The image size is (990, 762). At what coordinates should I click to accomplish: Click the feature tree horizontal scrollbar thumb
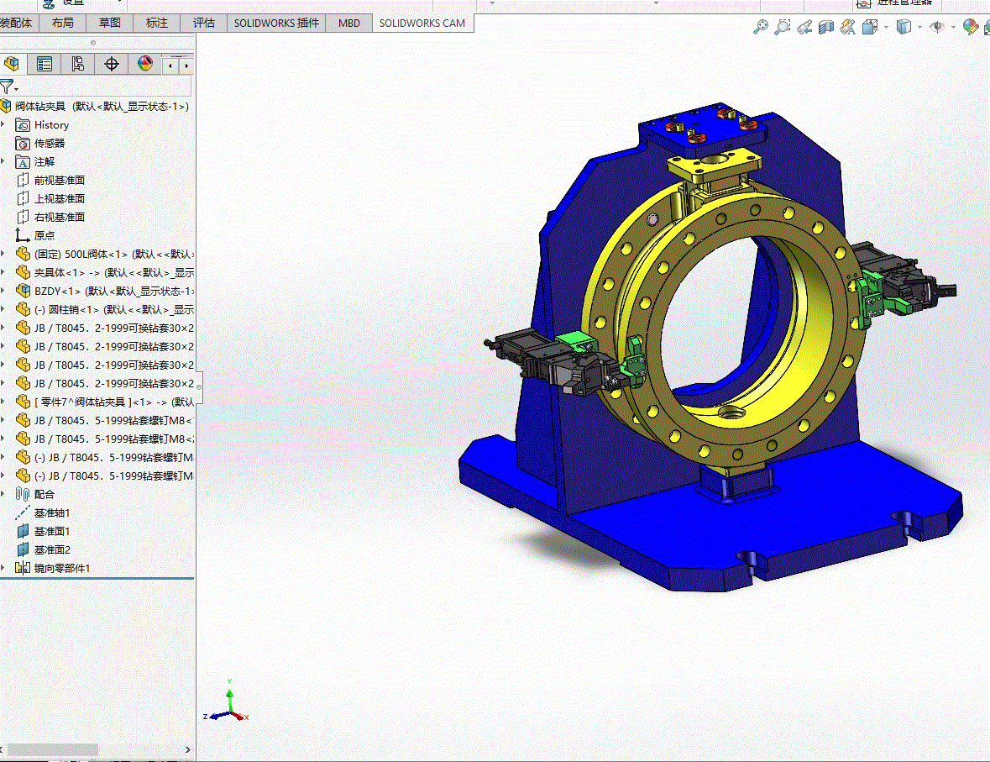click(52, 749)
